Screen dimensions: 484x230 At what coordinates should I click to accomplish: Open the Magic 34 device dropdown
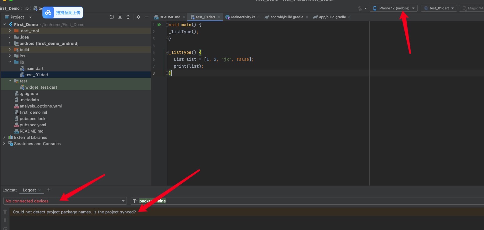471,8
